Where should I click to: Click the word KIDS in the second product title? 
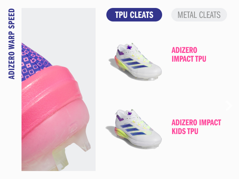pyautogui.click(x=179, y=131)
